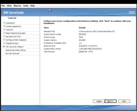This screenshot has height=111, width=137.
Task: Click the checkmark beside Welcome
Action: coord(4,29)
